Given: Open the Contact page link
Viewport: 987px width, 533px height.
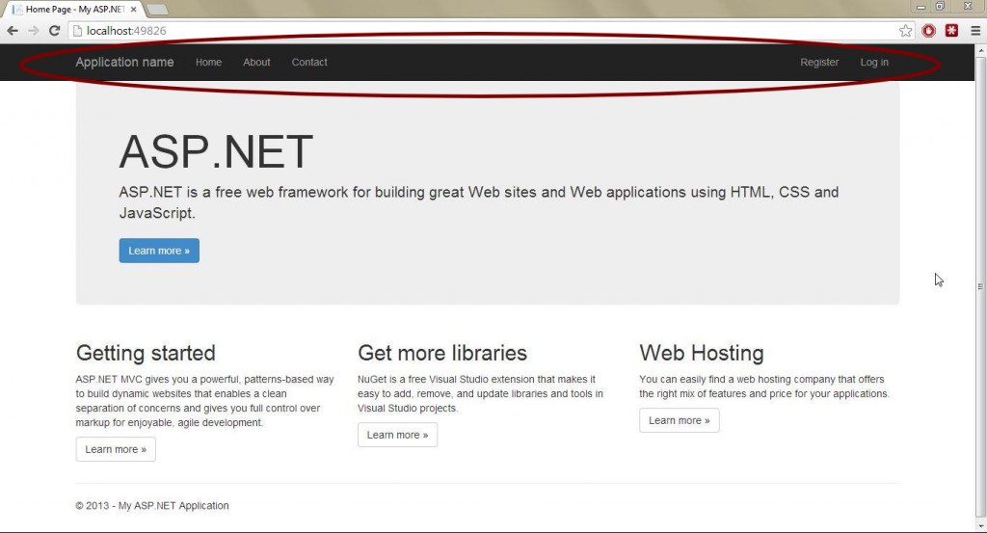Looking at the screenshot, I should [309, 63].
